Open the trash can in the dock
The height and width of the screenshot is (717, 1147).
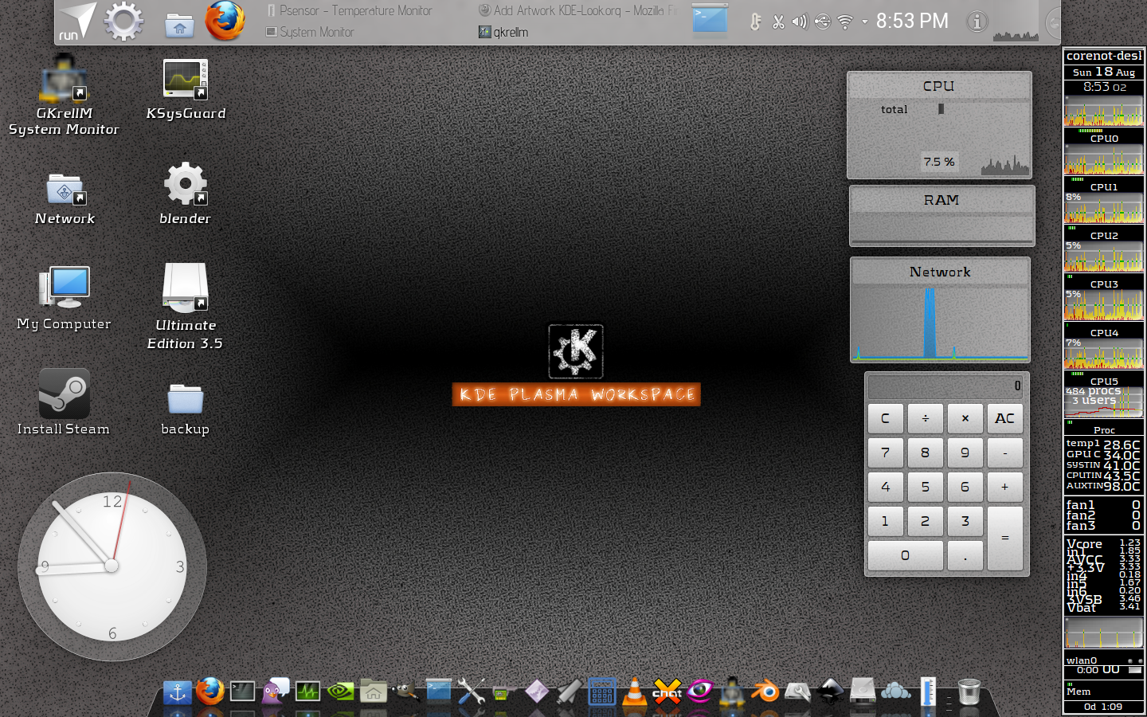969,692
